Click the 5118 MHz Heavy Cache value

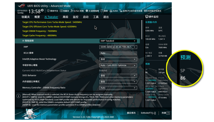[x=163, y=98]
